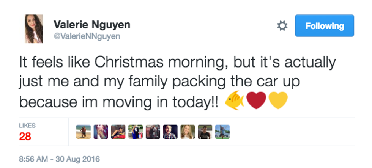Select the seventh liker avatar, blonde hair
The width and height of the screenshot is (372, 168).
[x=188, y=132]
